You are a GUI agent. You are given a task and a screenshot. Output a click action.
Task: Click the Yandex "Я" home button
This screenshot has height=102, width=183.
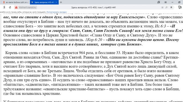(4, 7)
